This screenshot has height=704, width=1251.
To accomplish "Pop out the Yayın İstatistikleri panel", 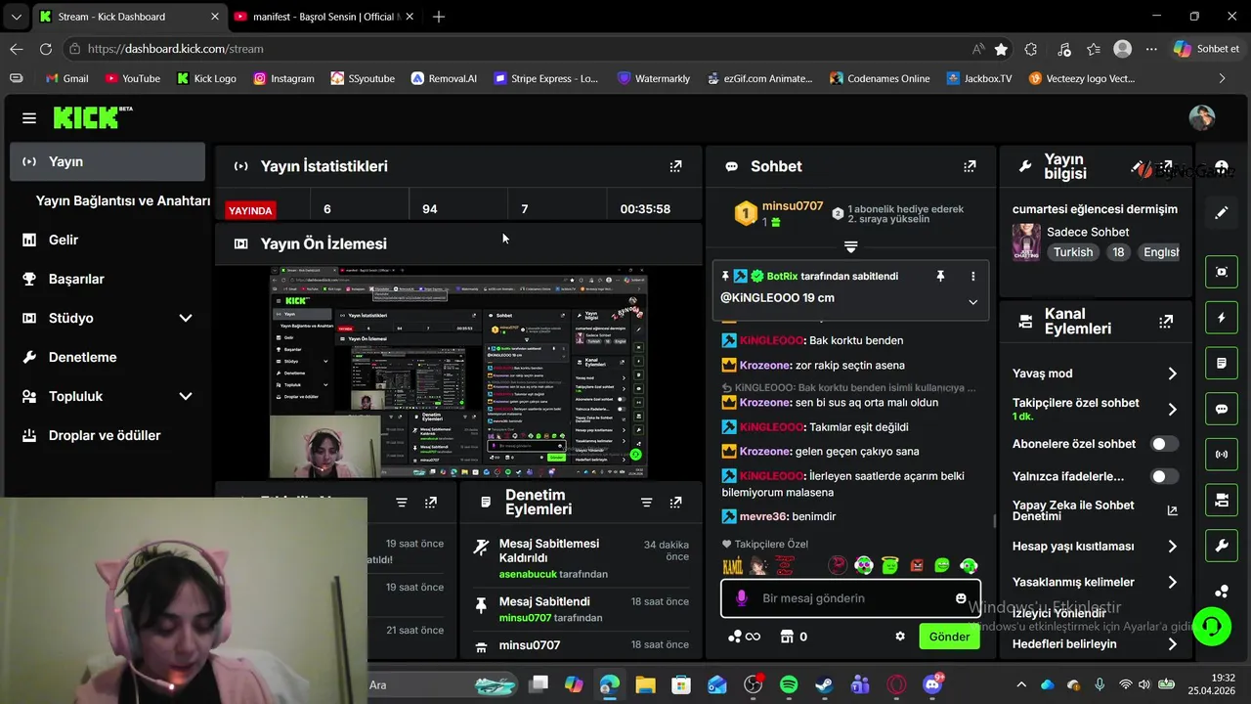I will point(675,166).
